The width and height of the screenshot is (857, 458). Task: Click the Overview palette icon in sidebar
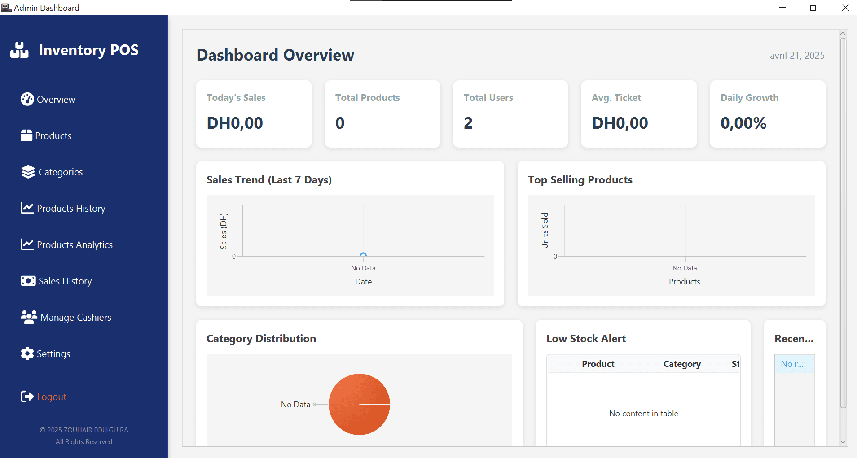click(27, 99)
